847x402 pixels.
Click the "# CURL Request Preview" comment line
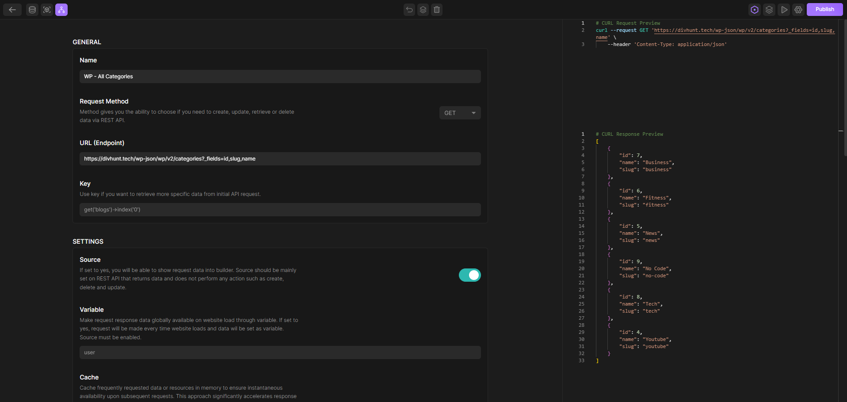tap(628, 23)
